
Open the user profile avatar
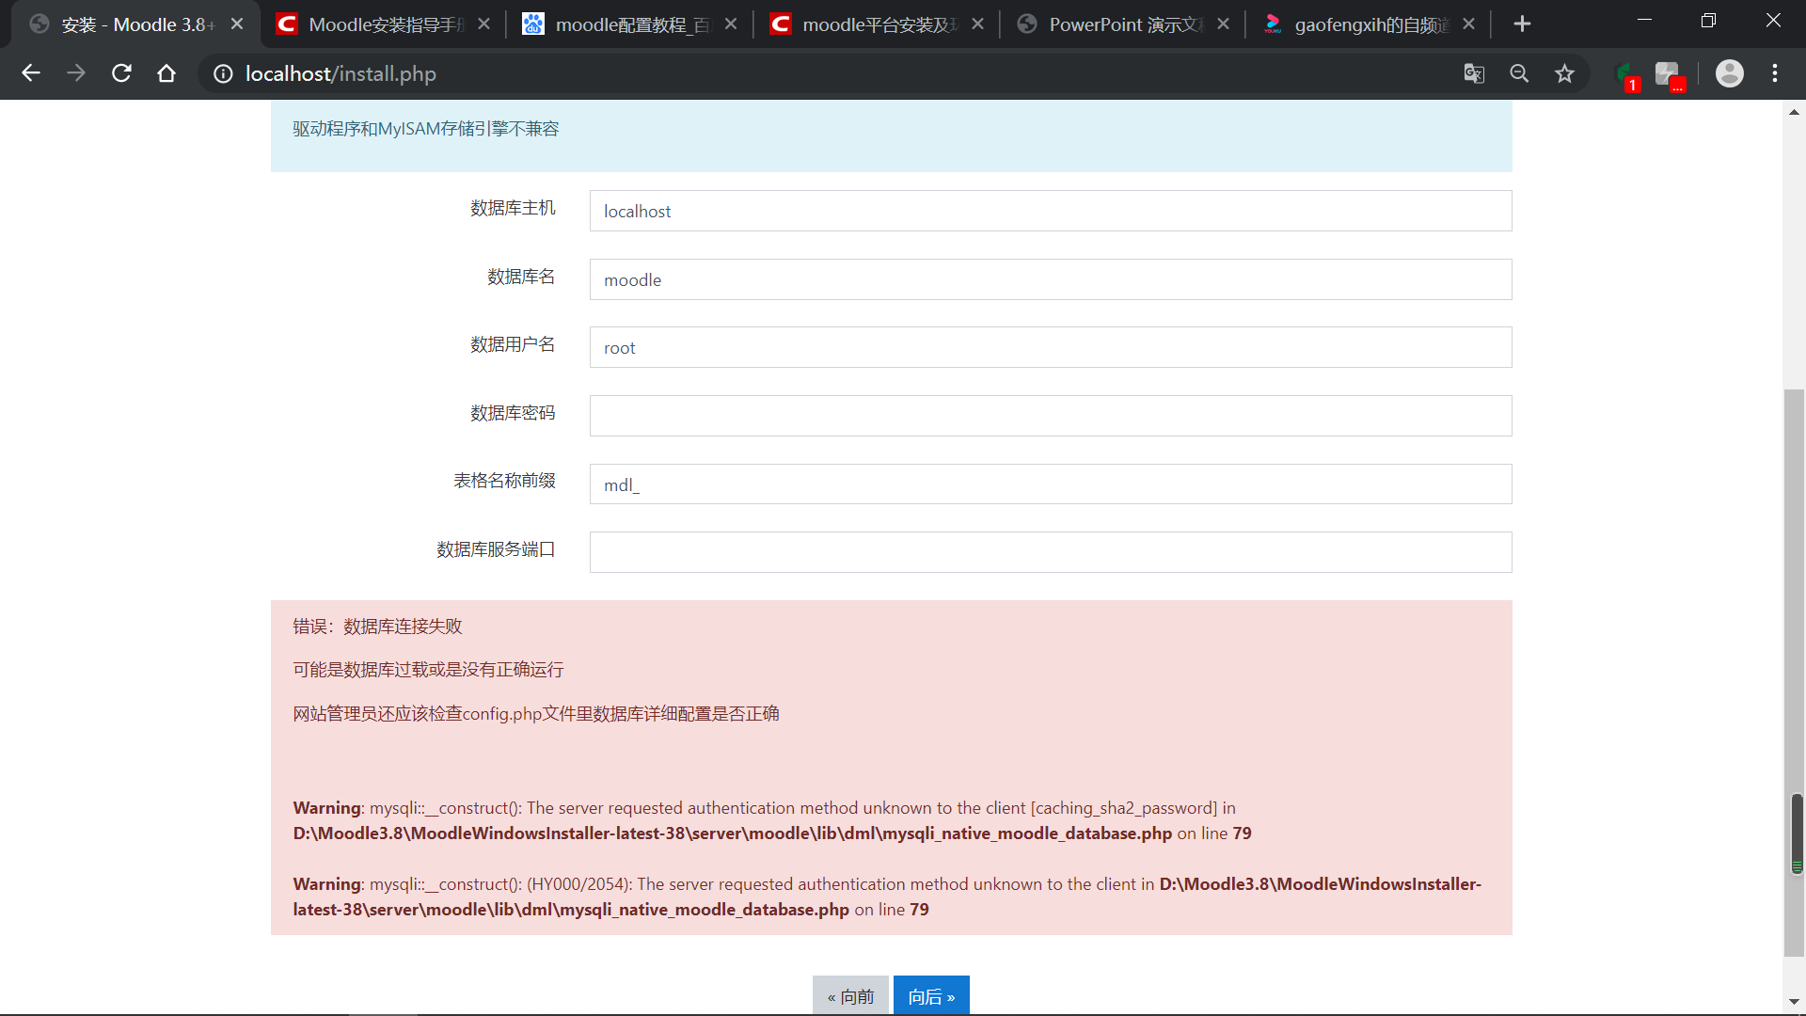pos(1730,73)
